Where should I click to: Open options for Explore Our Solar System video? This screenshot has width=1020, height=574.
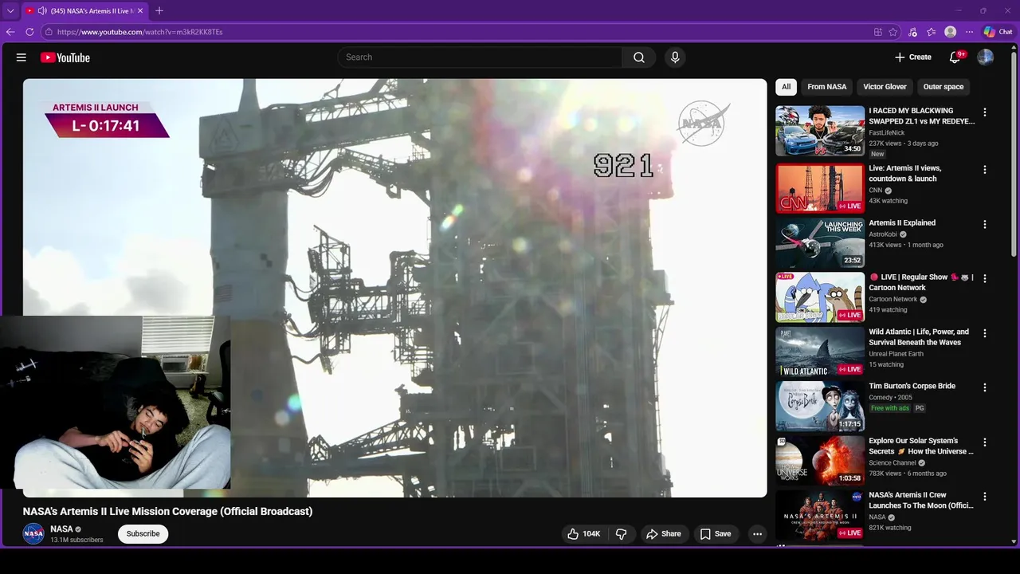coord(985,442)
